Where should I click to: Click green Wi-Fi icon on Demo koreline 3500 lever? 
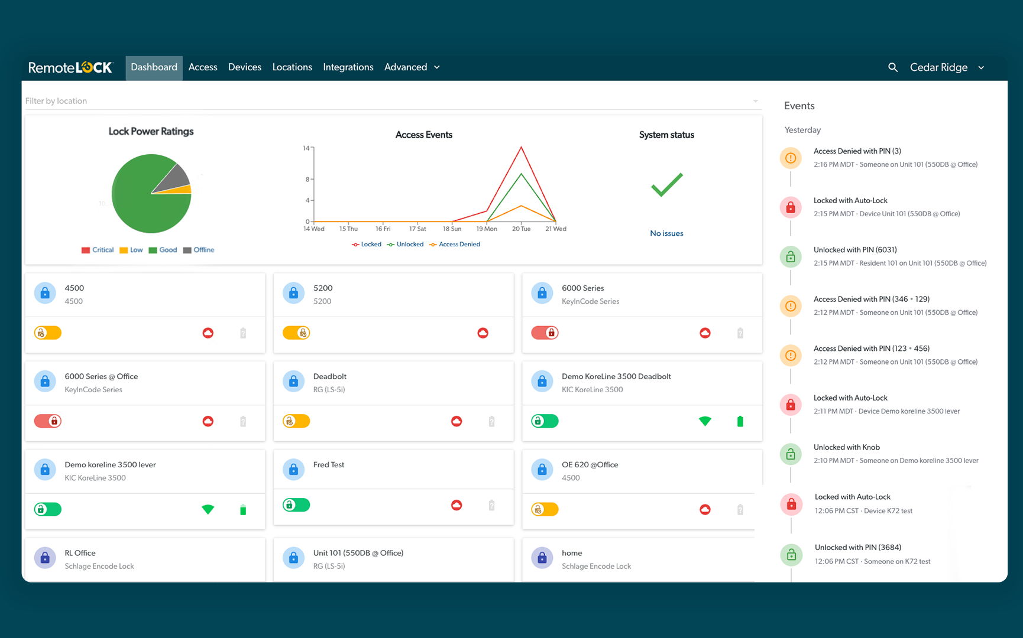(x=208, y=509)
